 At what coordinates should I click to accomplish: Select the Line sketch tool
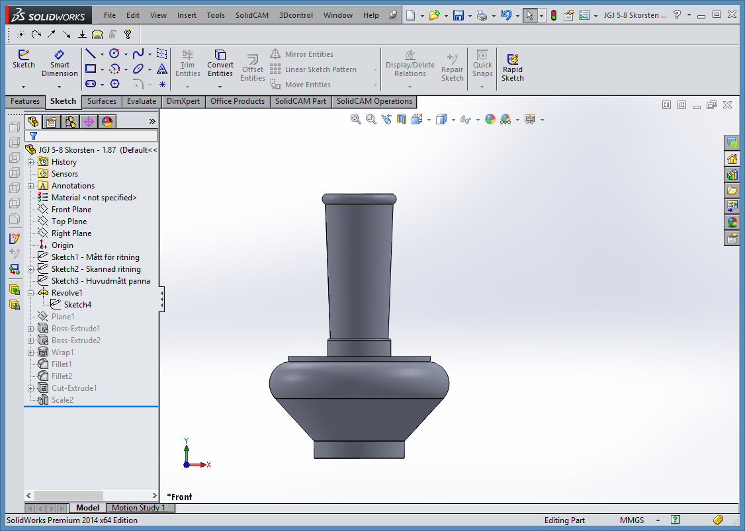click(x=90, y=54)
